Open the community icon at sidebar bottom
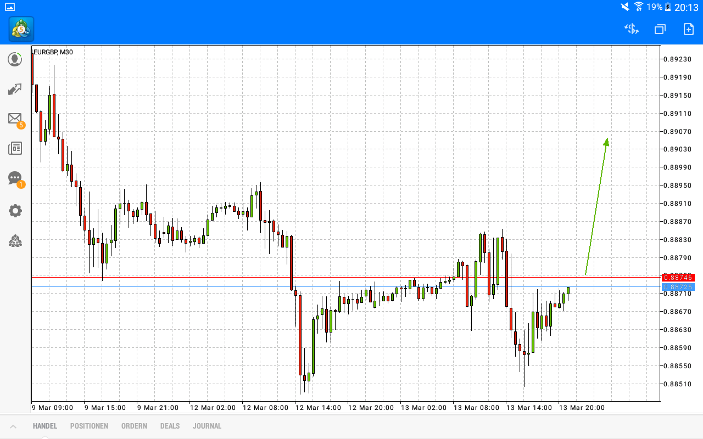The image size is (703, 439). 15,241
